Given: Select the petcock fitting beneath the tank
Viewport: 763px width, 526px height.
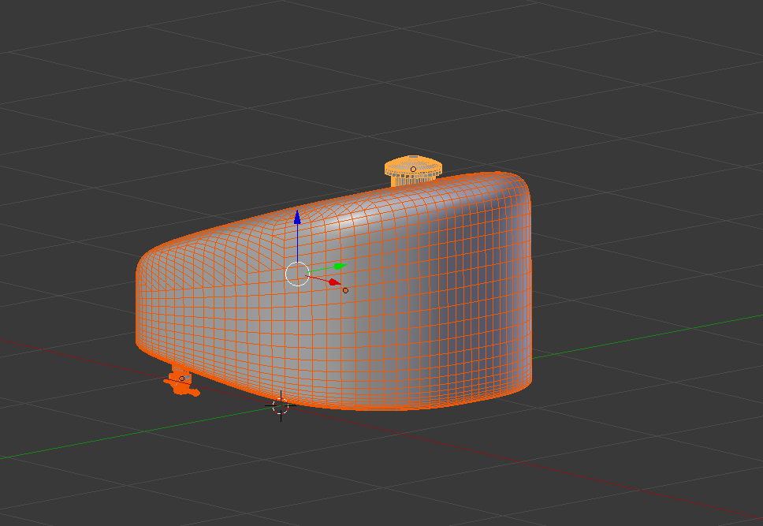Looking at the screenshot, I should [181, 382].
